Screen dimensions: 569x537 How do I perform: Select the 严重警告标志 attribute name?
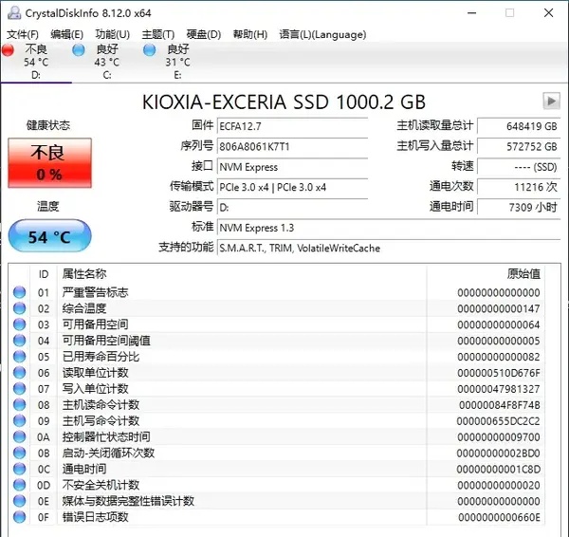[96, 292]
